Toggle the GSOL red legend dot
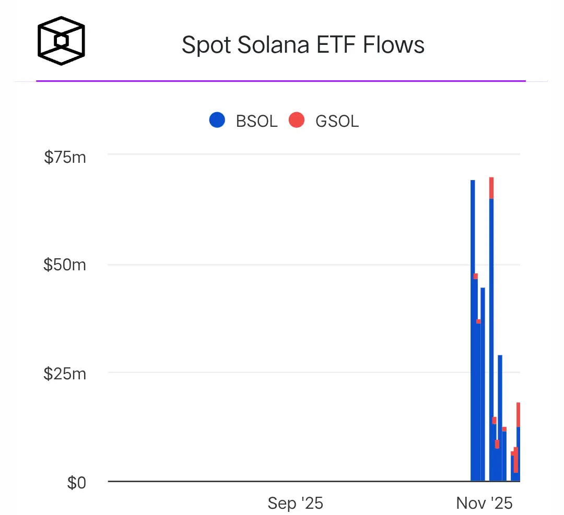The image size is (564, 515). click(x=296, y=121)
